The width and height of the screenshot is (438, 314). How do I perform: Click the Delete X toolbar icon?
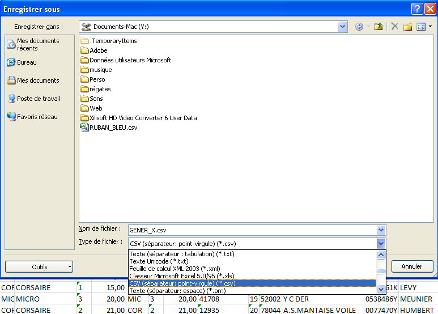[x=395, y=27]
